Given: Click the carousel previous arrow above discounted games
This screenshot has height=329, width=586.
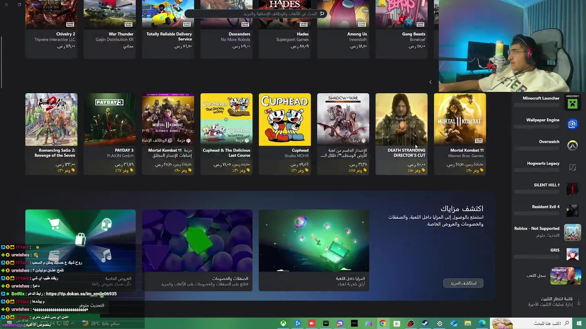Looking at the screenshot, I should (430, 82).
